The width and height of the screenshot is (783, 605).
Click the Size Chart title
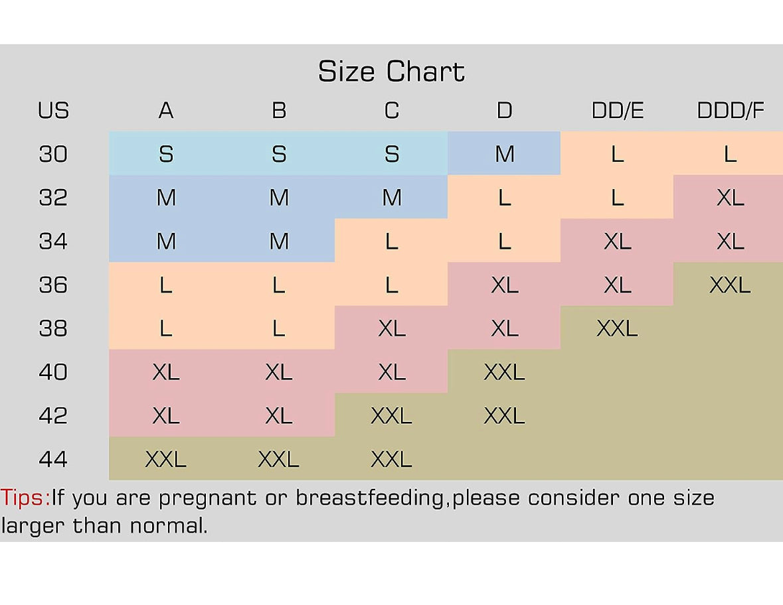click(x=391, y=72)
